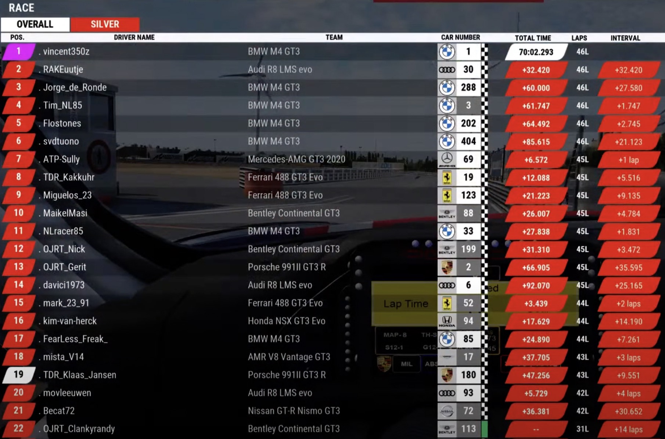Select driver mista_V14
This screenshot has width=665, height=439.
click(63, 358)
